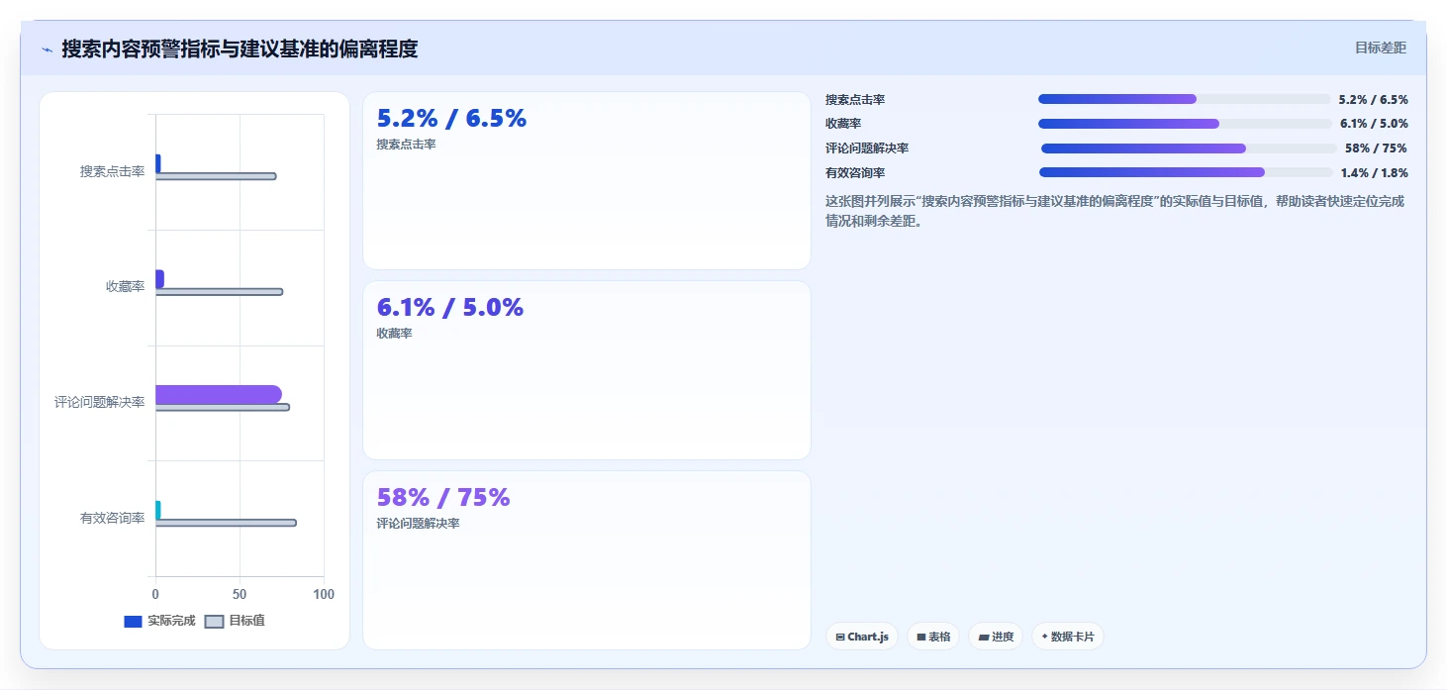Click the 目标差距 label in header
The height and width of the screenshot is (690, 1447).
(x=1381, y=48)
